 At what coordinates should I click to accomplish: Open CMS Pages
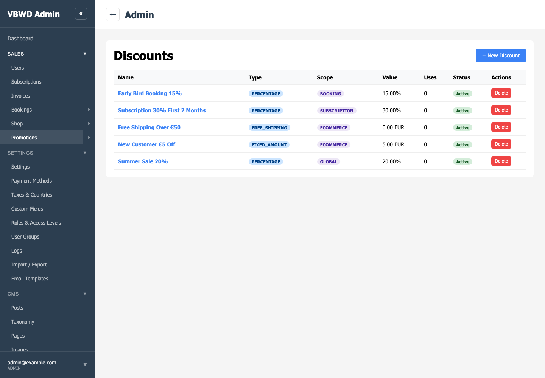tap(18, 336)
